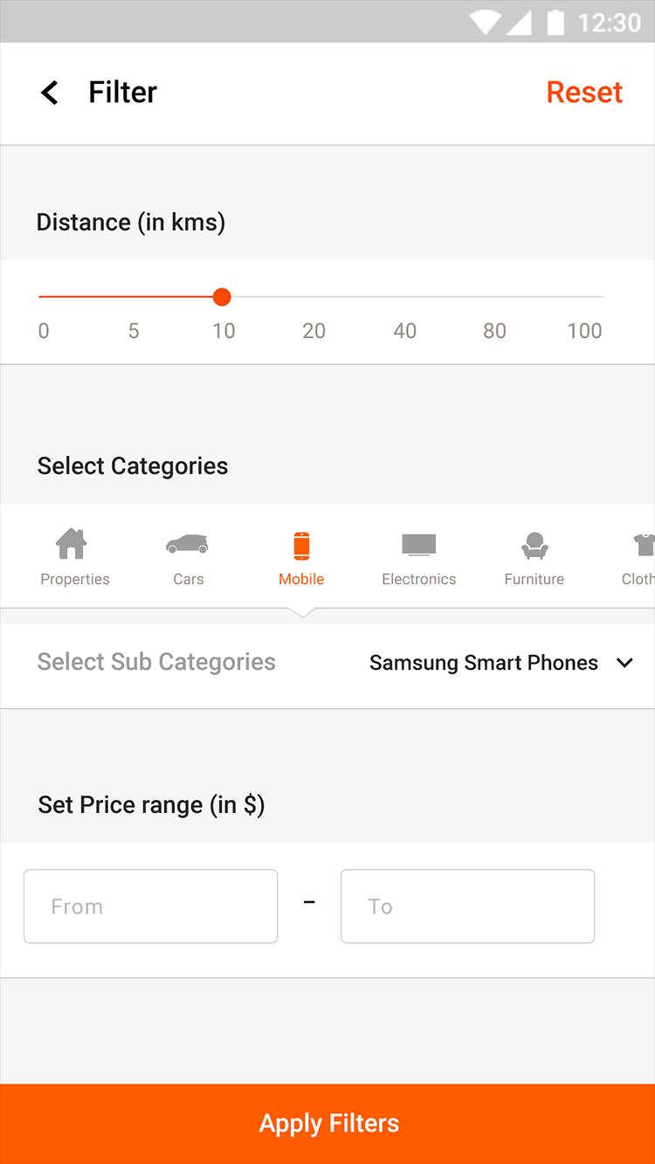Tap the battery status icon
Screen dimensions: 655x1164
click(555, 22)
